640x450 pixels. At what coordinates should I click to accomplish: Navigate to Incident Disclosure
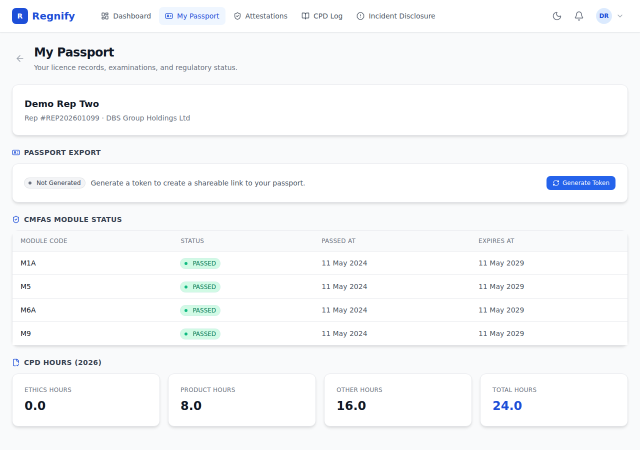click(396, 16)
